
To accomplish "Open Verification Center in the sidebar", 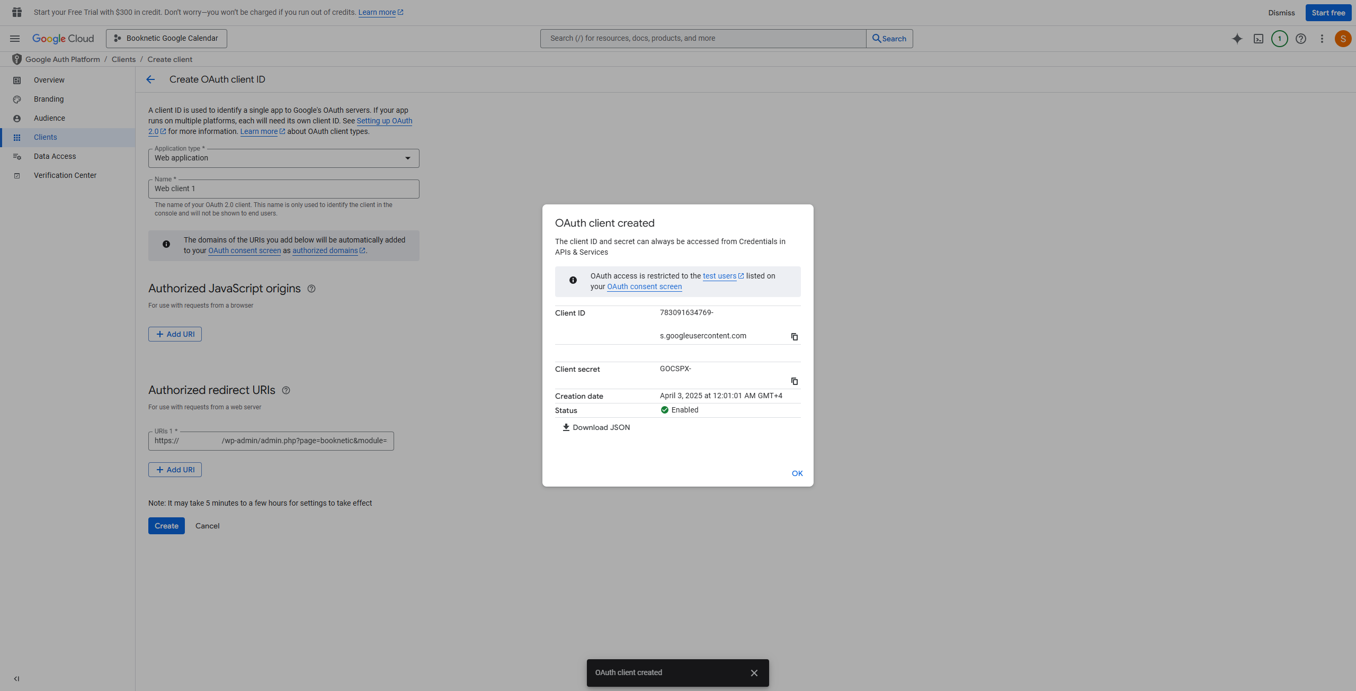I will (x=68, y=175).
